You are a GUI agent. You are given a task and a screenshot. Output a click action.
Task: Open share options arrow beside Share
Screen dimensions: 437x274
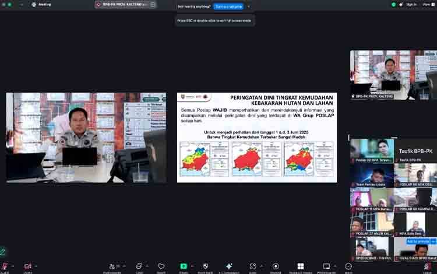pos(192,266)
